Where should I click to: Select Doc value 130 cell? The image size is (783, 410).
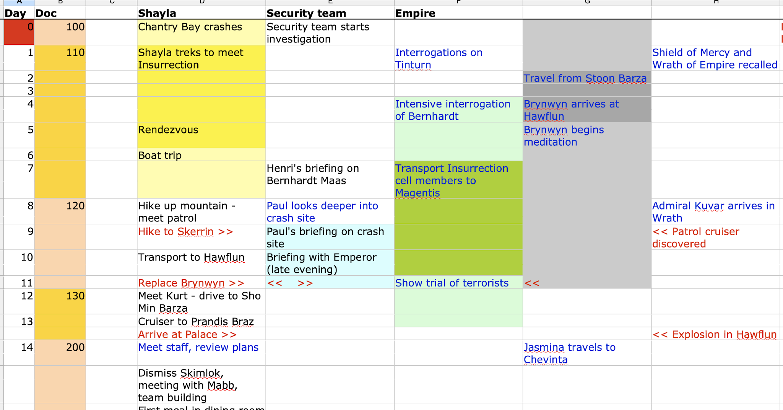(x=60, y=301)
